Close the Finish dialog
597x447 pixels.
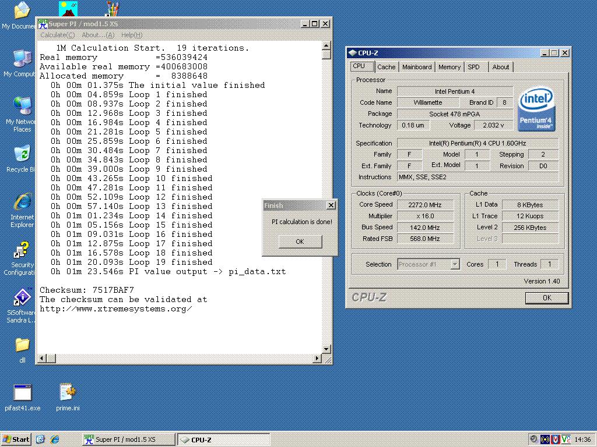click(331, 205)
